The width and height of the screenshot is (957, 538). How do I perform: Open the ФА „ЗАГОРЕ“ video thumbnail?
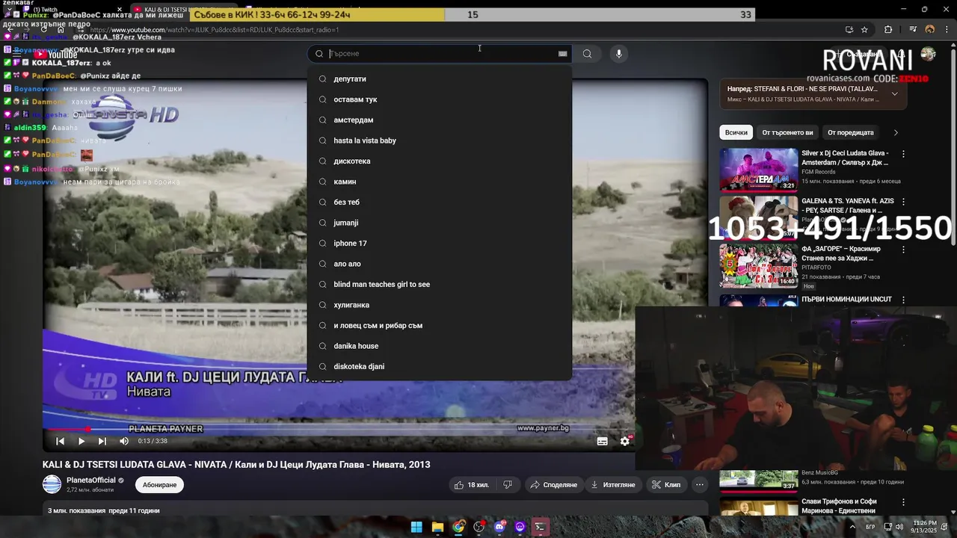[759, 265]
